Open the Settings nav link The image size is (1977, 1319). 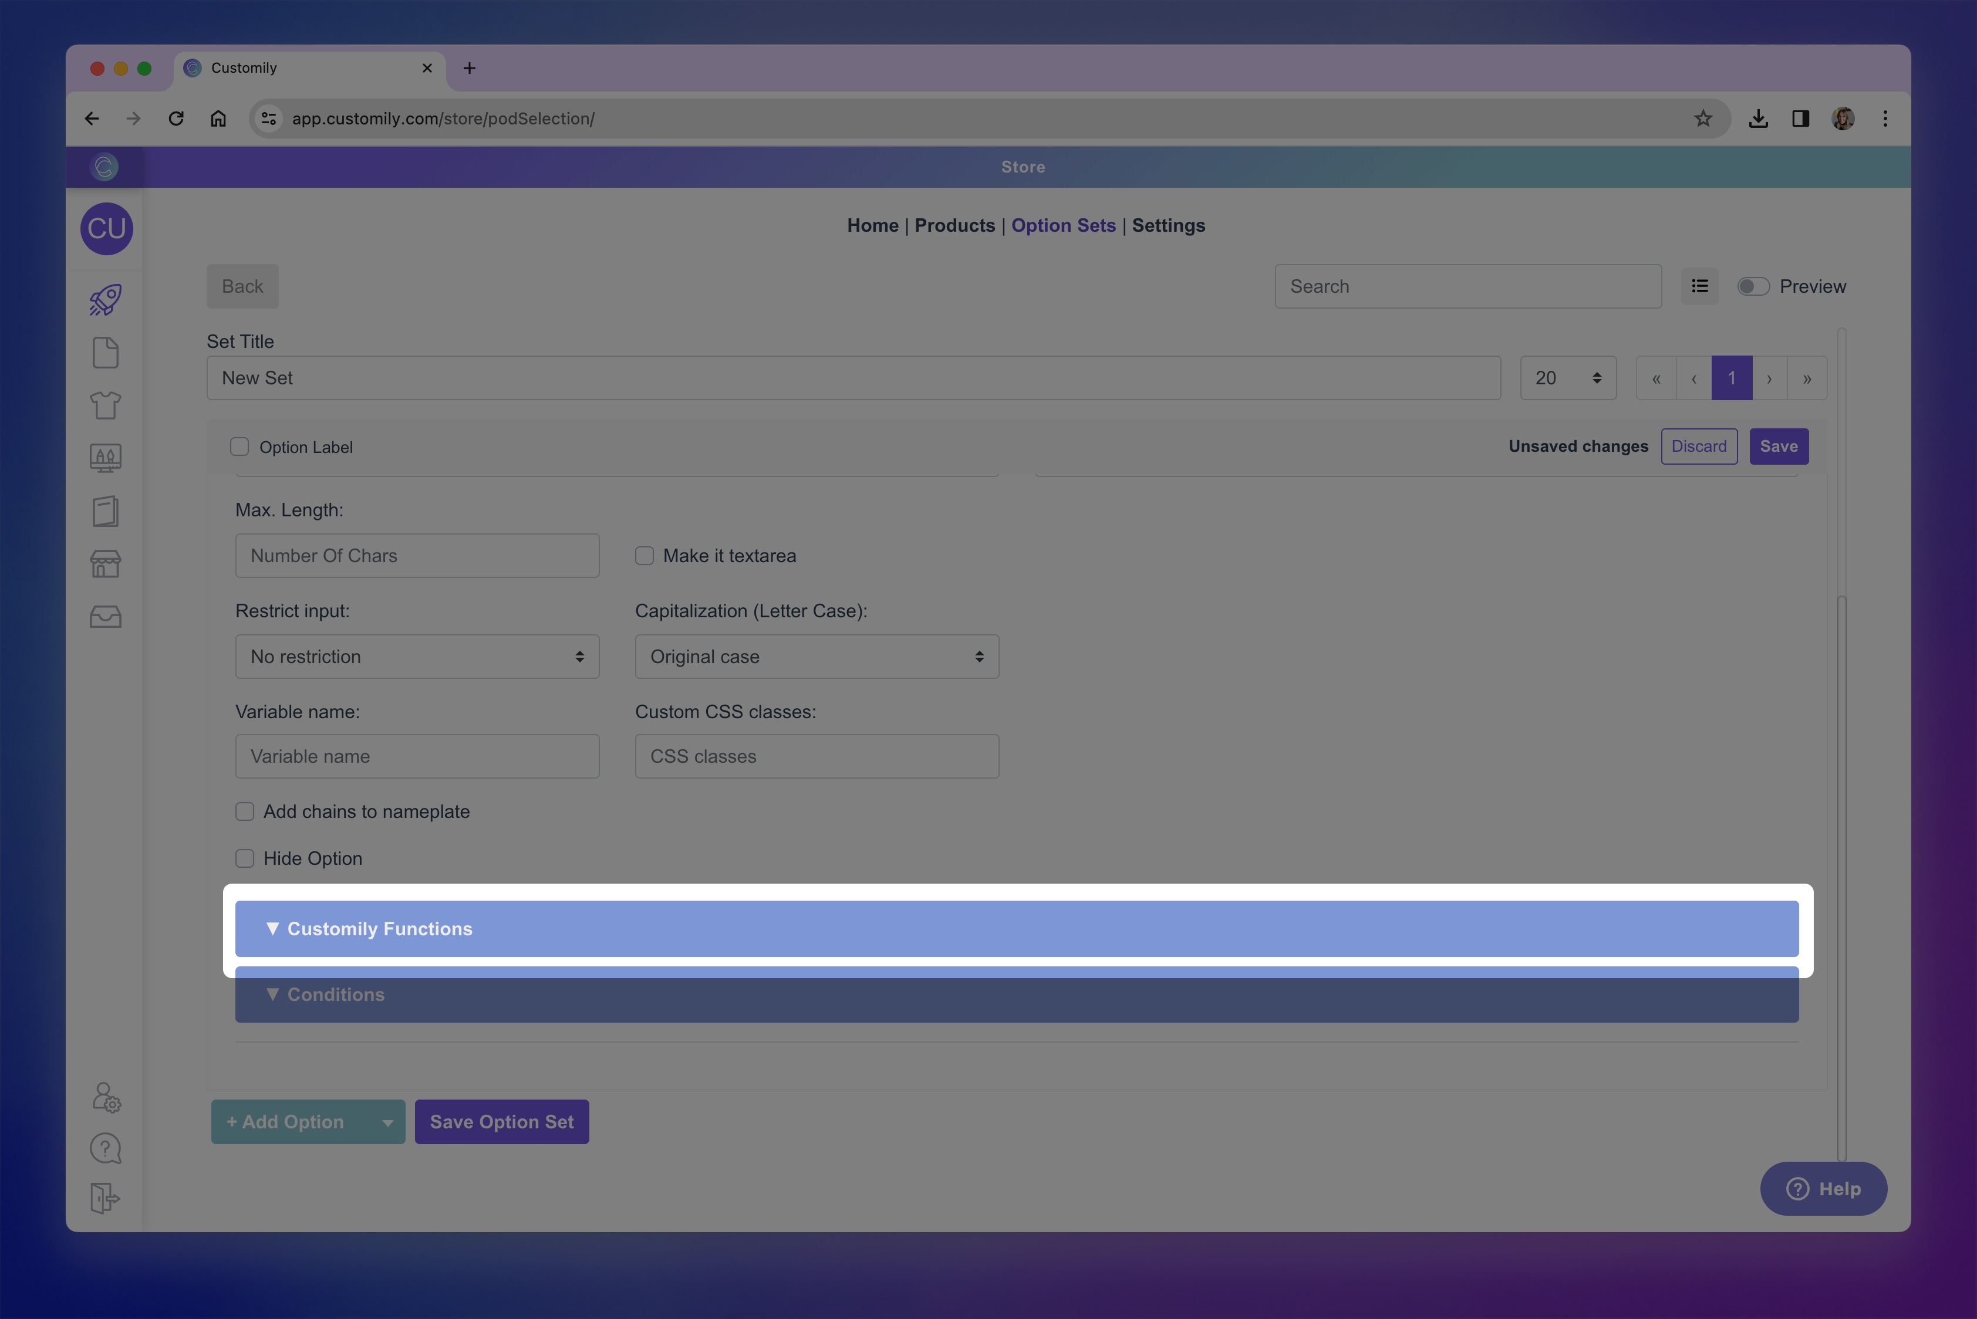1168,225
